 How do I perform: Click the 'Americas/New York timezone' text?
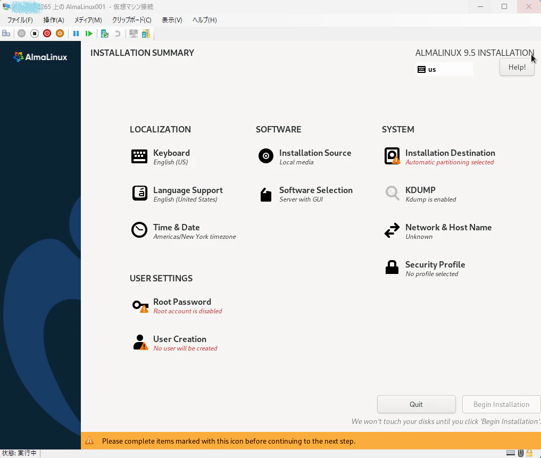(x=195, y=236)
